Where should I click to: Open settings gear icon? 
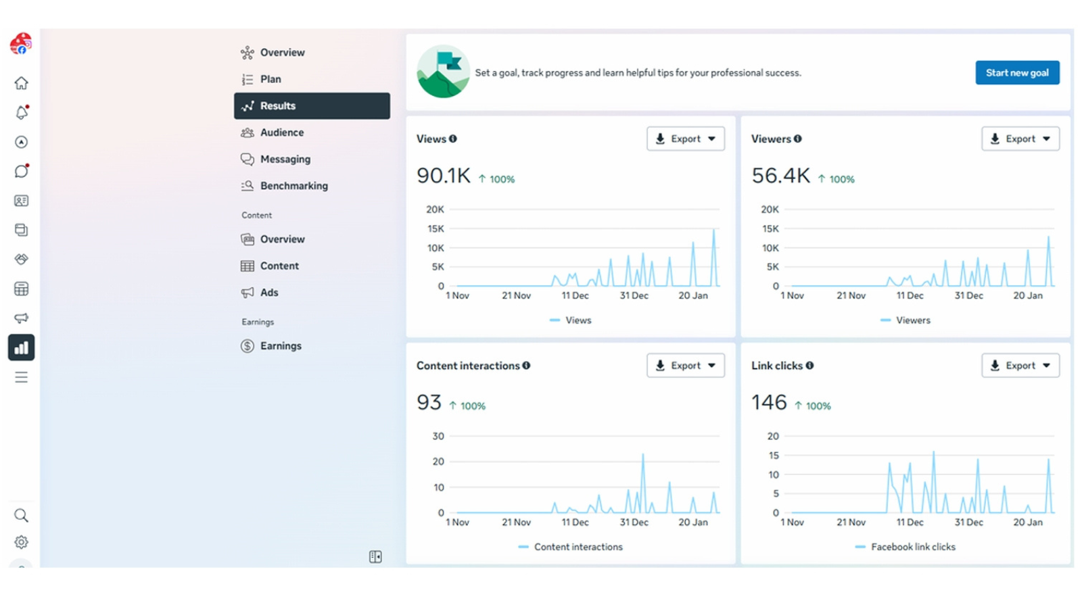(22, 542)
